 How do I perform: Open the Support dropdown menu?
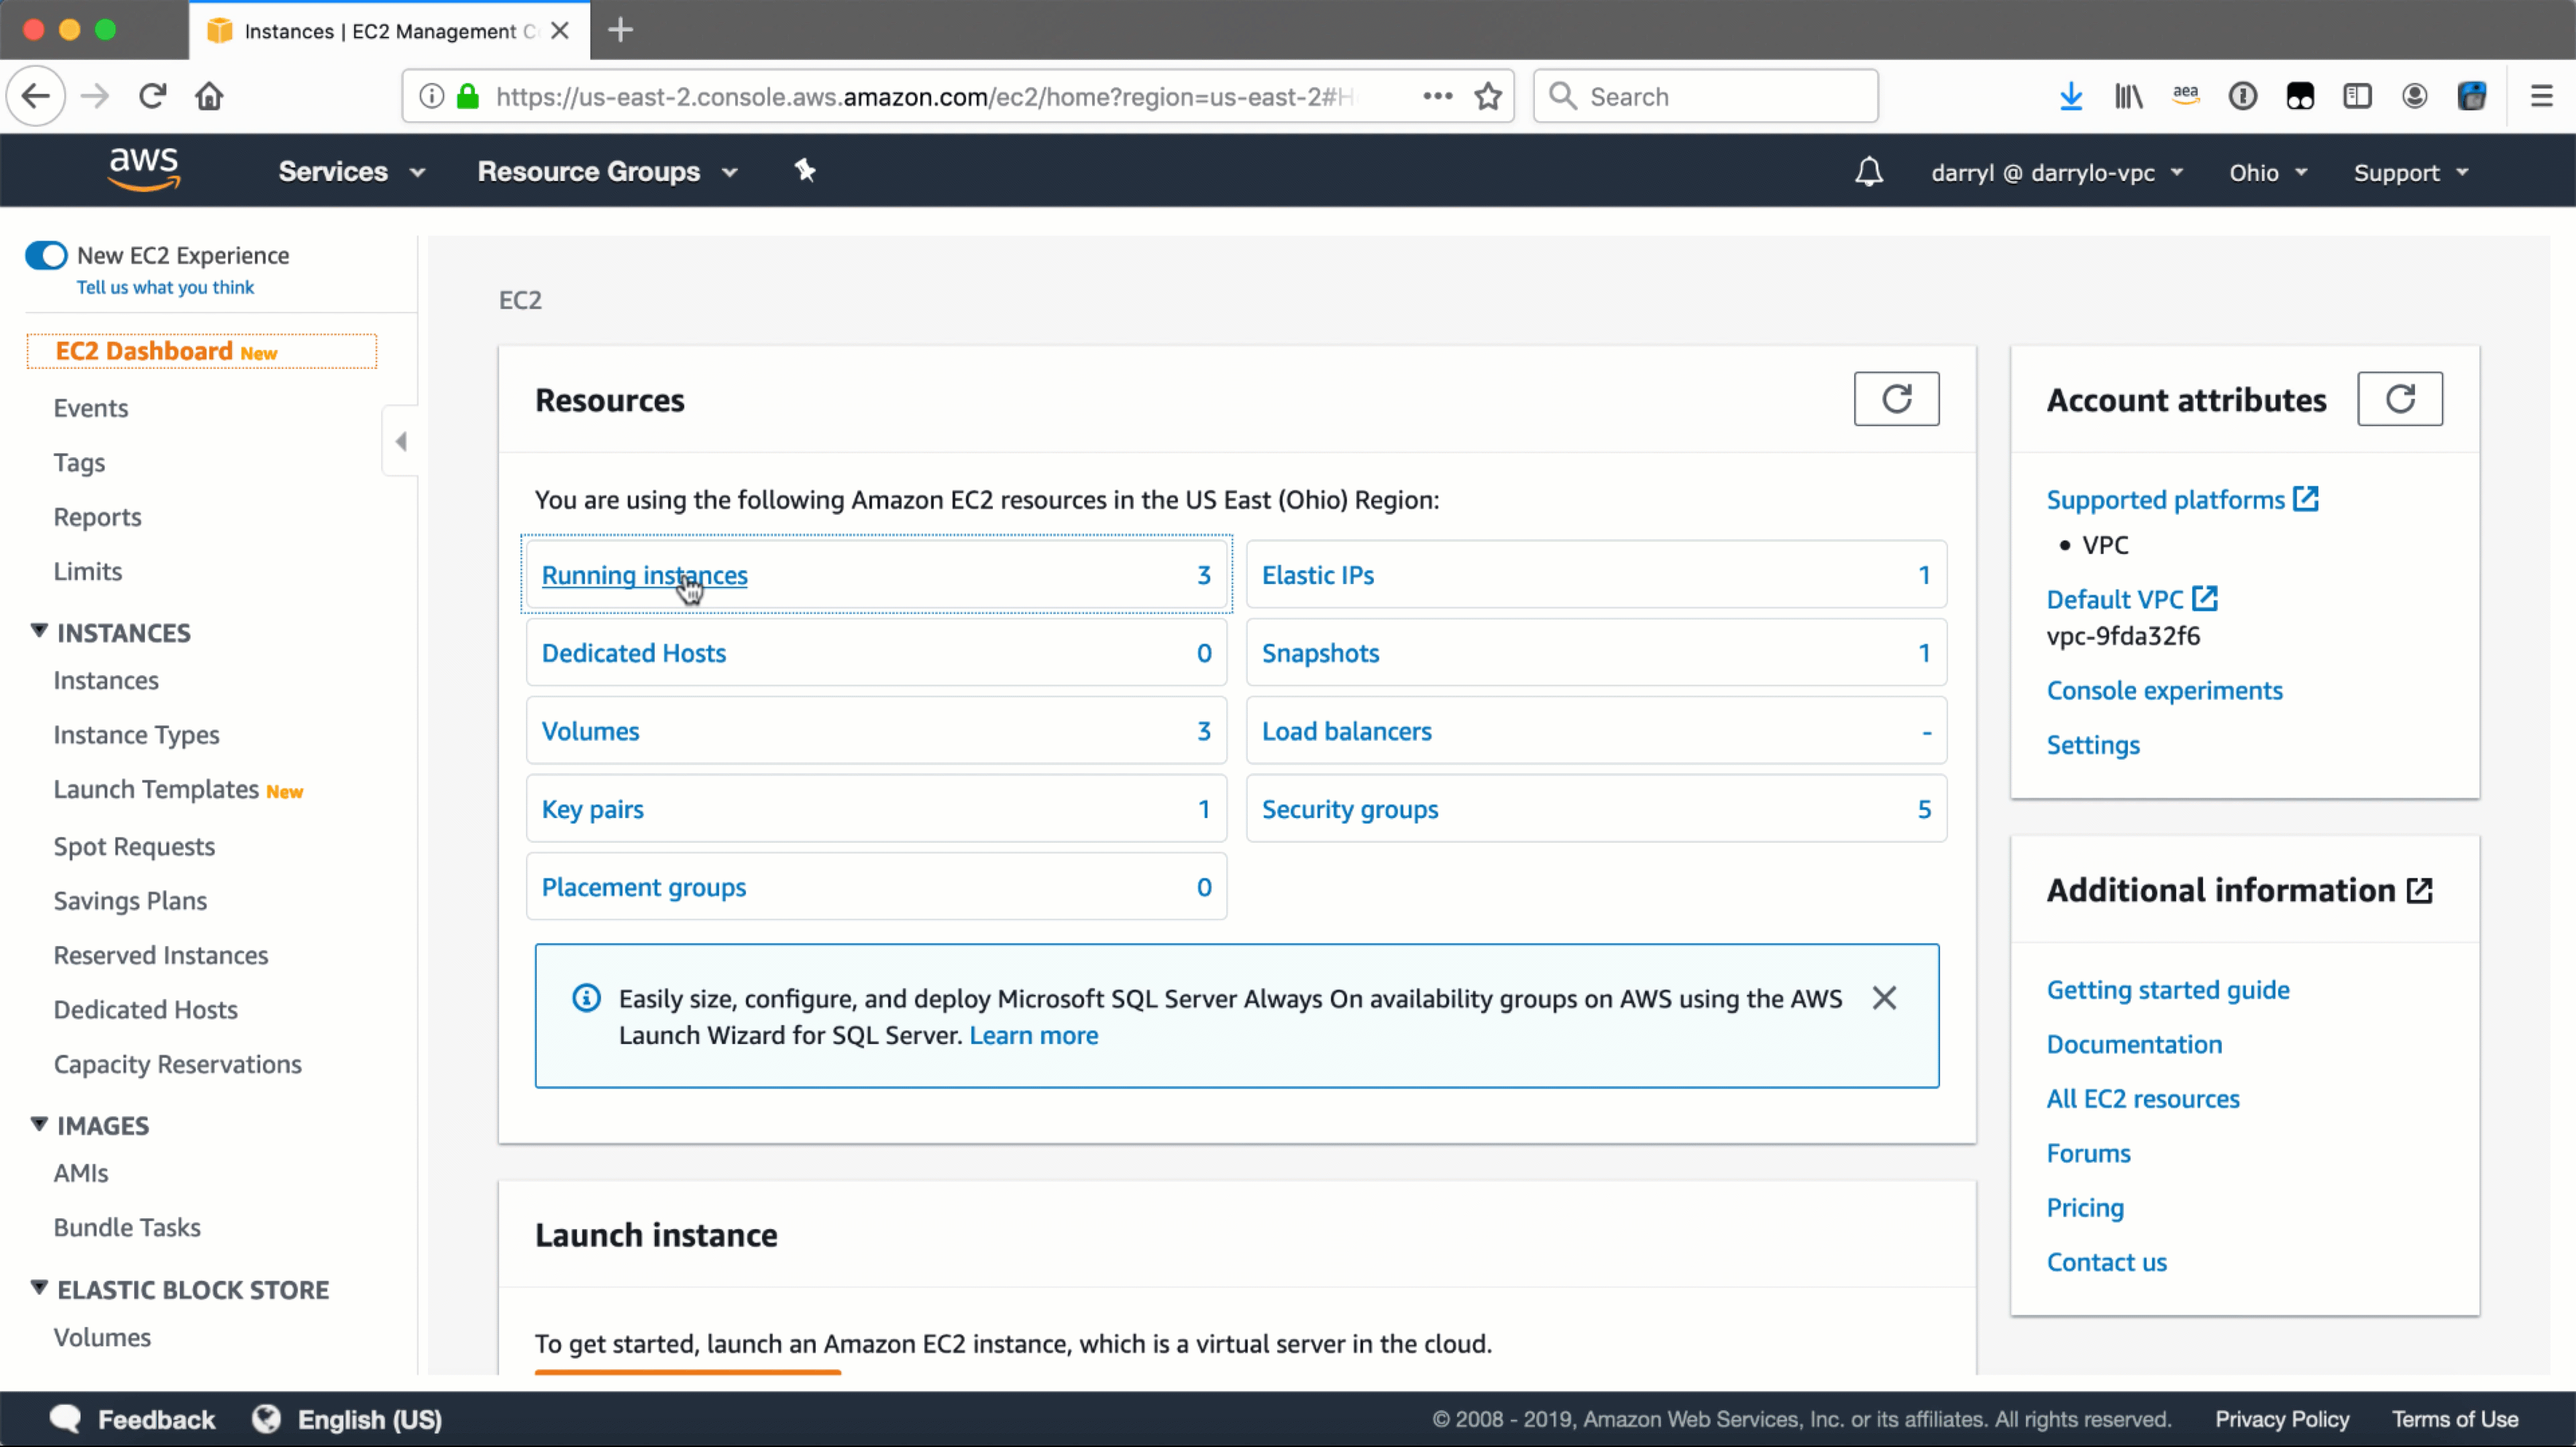(2411, 173)
